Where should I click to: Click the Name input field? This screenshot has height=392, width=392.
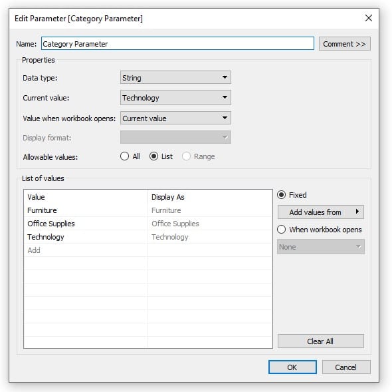pyautogui.click(x=177, y=43)
